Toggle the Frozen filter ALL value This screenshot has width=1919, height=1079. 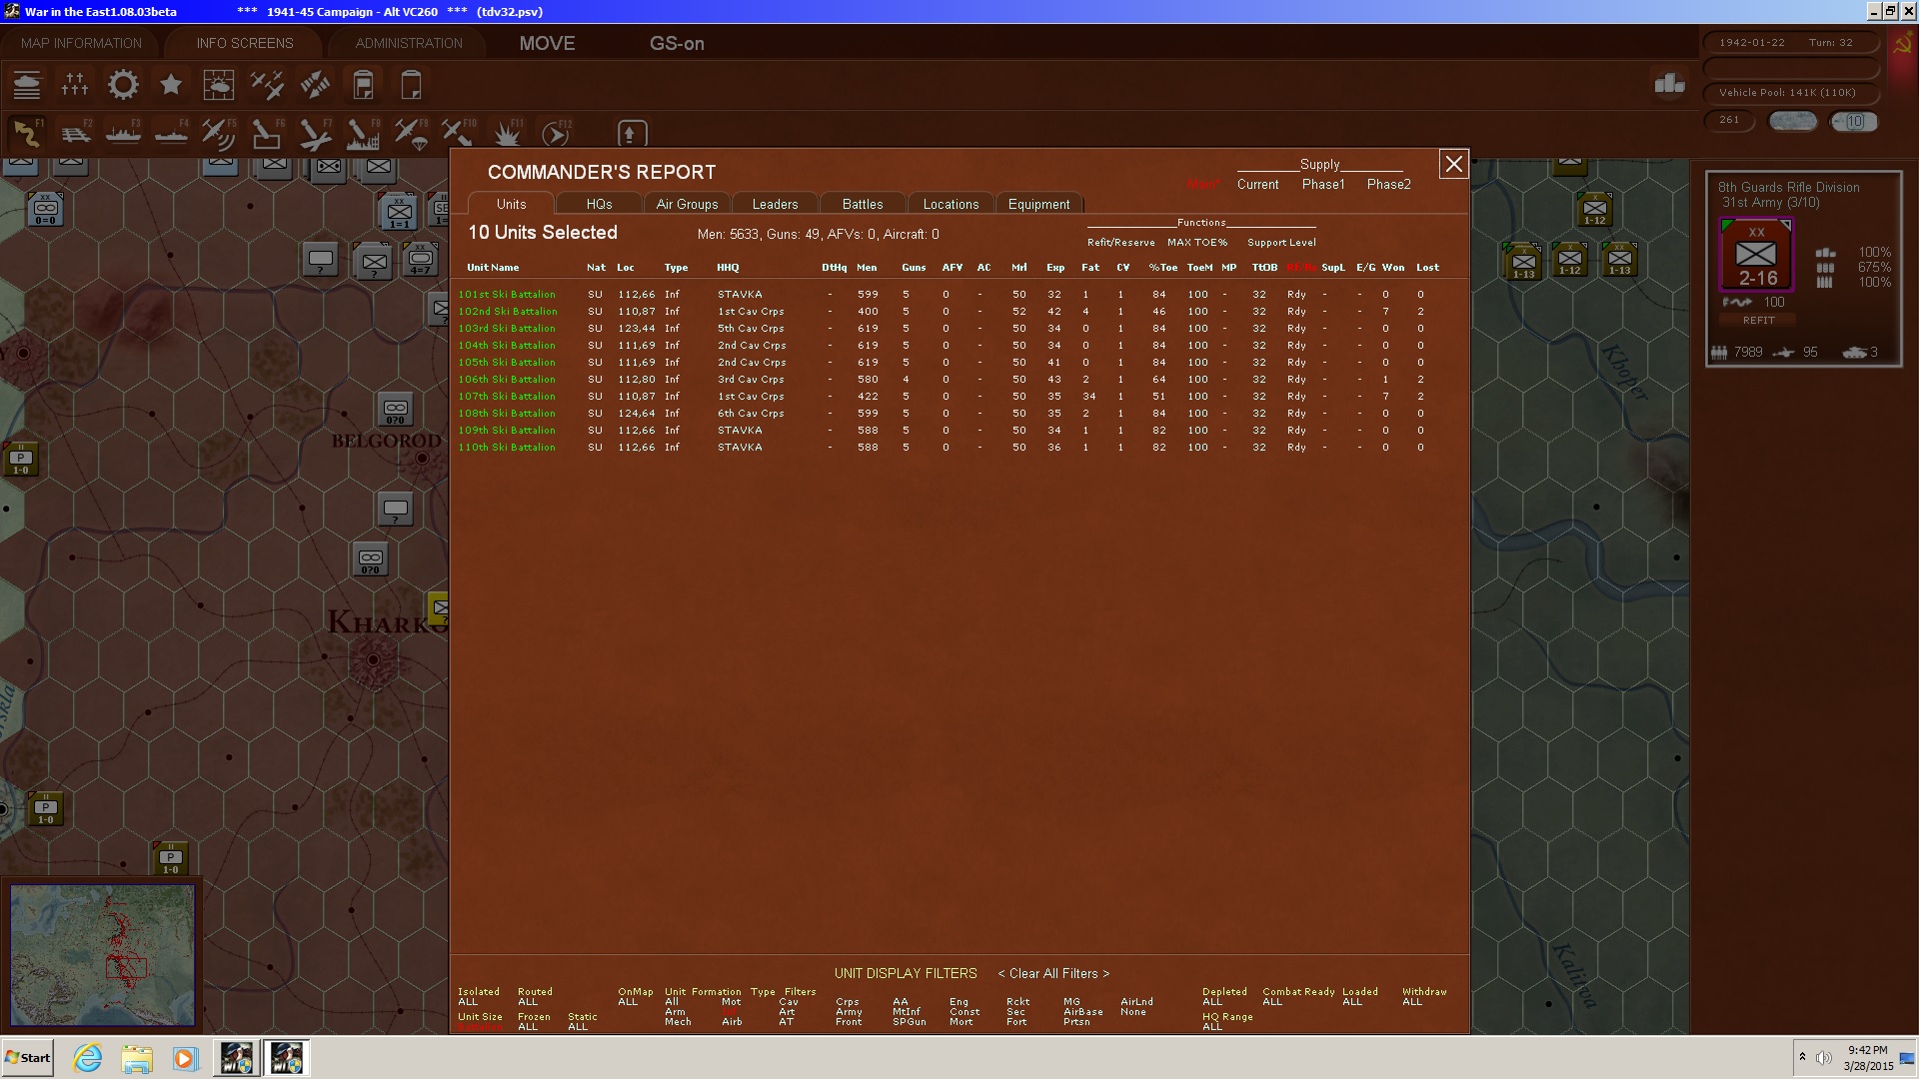(528, 1027)
